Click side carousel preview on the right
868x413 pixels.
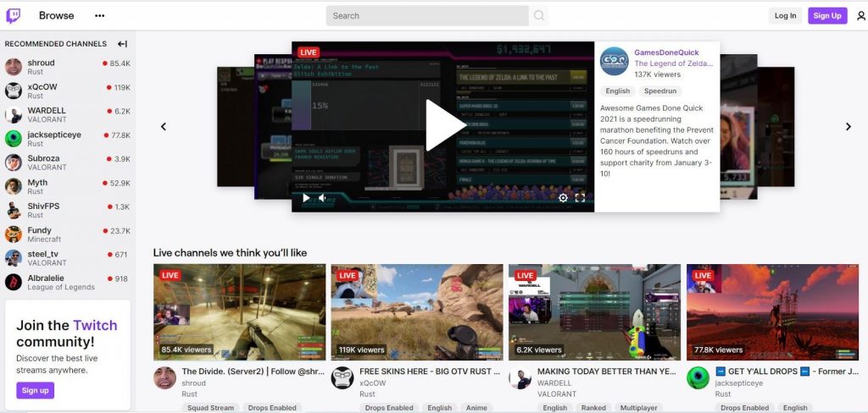739,127
